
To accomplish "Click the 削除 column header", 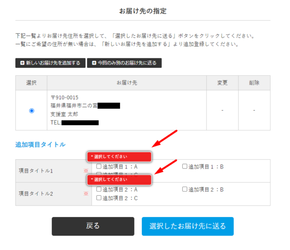I will [254, 83].
